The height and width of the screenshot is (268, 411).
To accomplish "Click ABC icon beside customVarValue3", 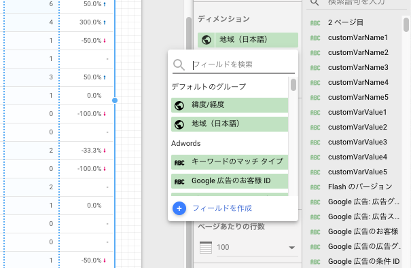I will [315, 142].
